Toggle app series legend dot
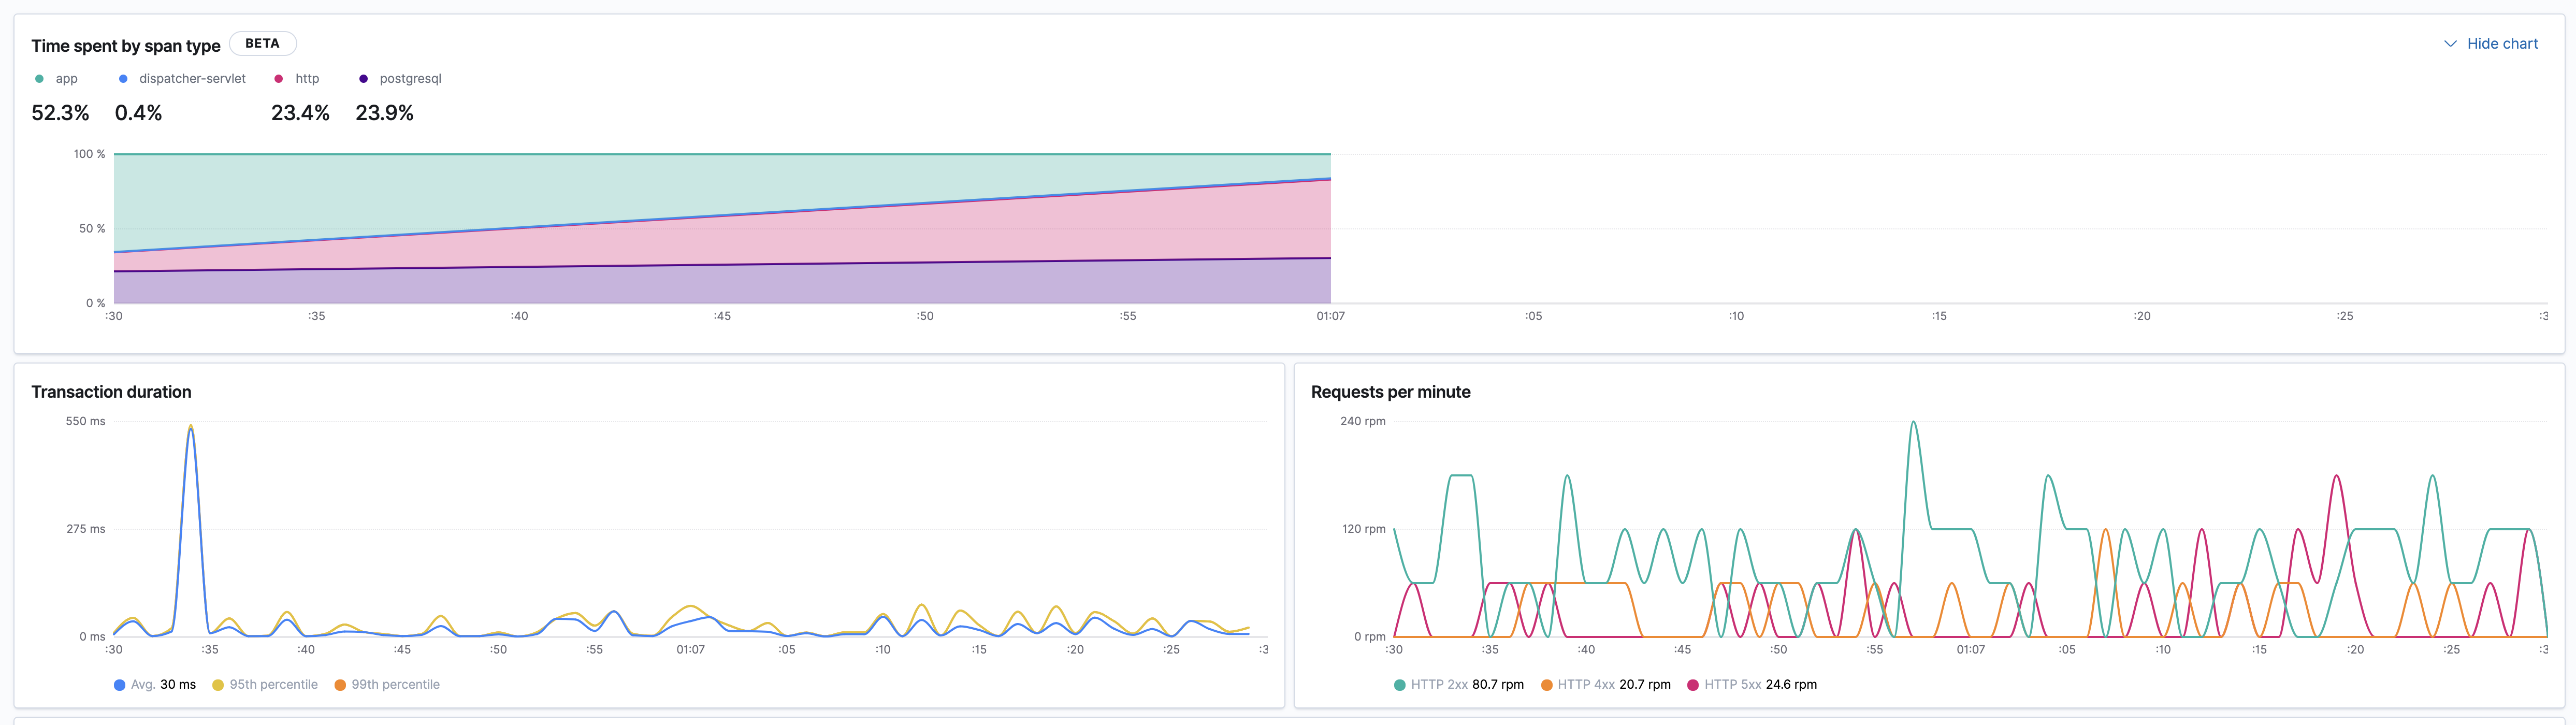The width and height of the screenshot is (2576, 725). pos(39,79)
